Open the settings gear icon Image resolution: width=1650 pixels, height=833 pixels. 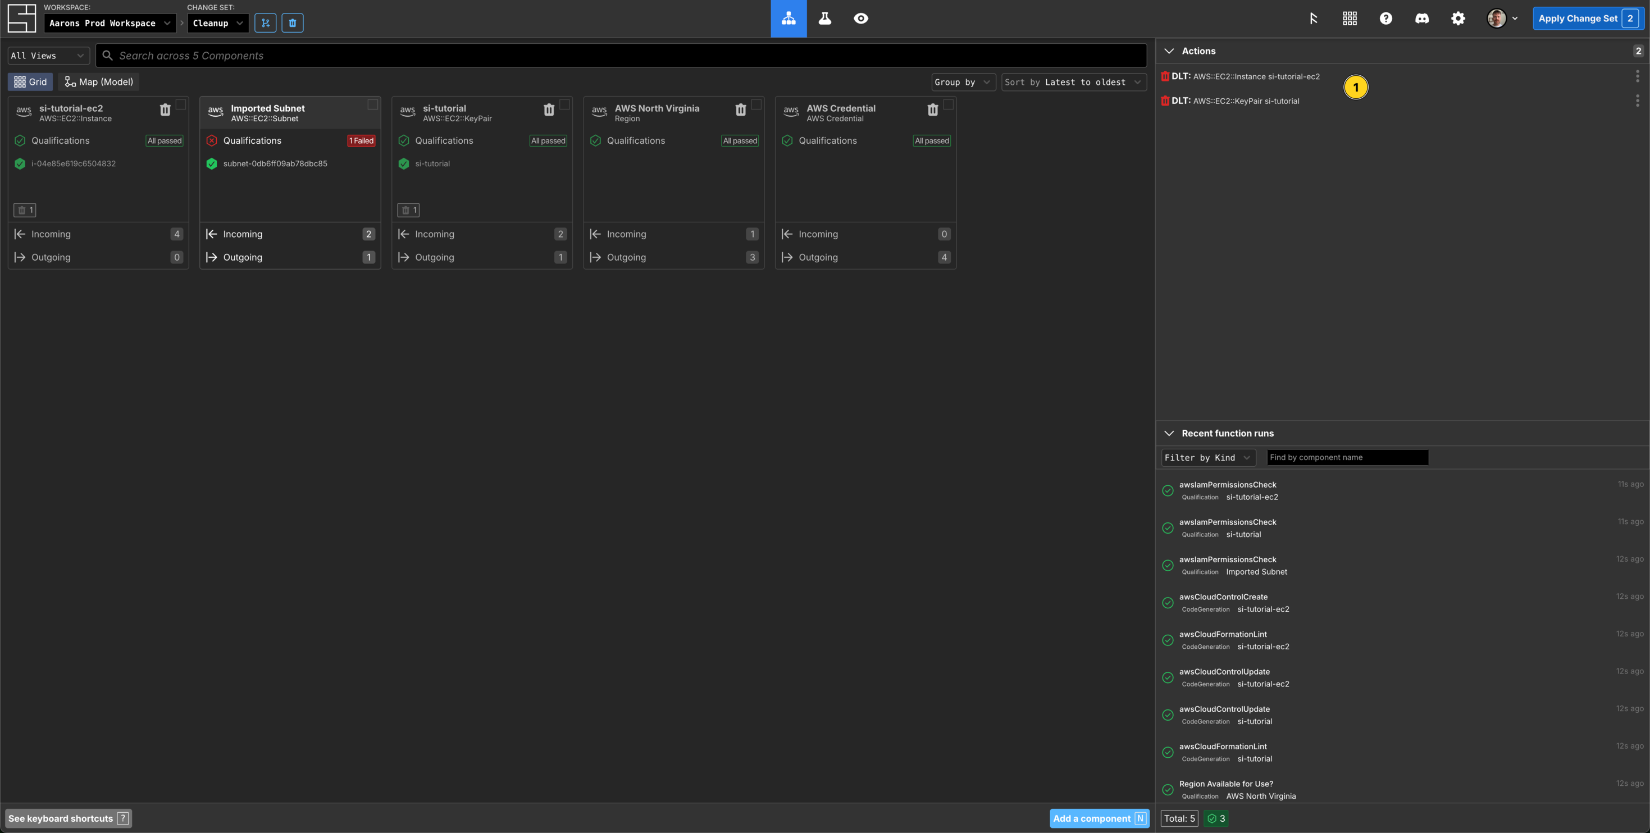tap(1458, 19)
